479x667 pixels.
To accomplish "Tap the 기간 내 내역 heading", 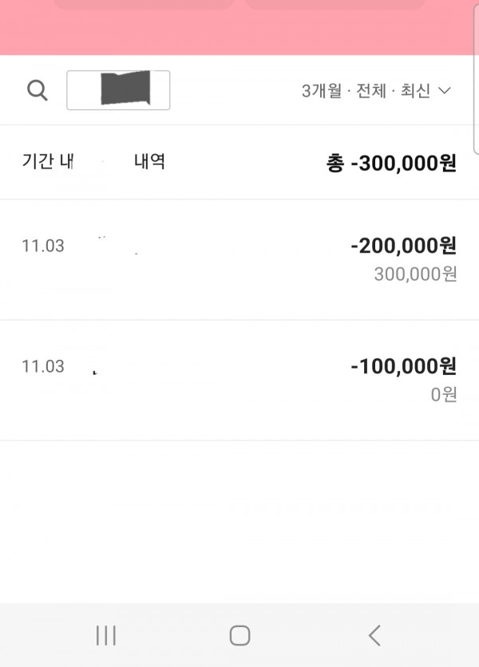I will pyautogui.click(x=93, y=161).
